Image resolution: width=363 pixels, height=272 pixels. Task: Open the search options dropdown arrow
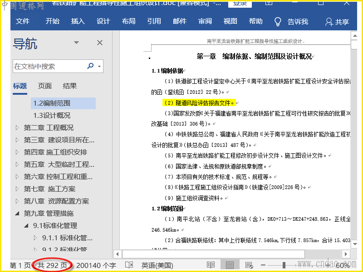pos(99,66)
